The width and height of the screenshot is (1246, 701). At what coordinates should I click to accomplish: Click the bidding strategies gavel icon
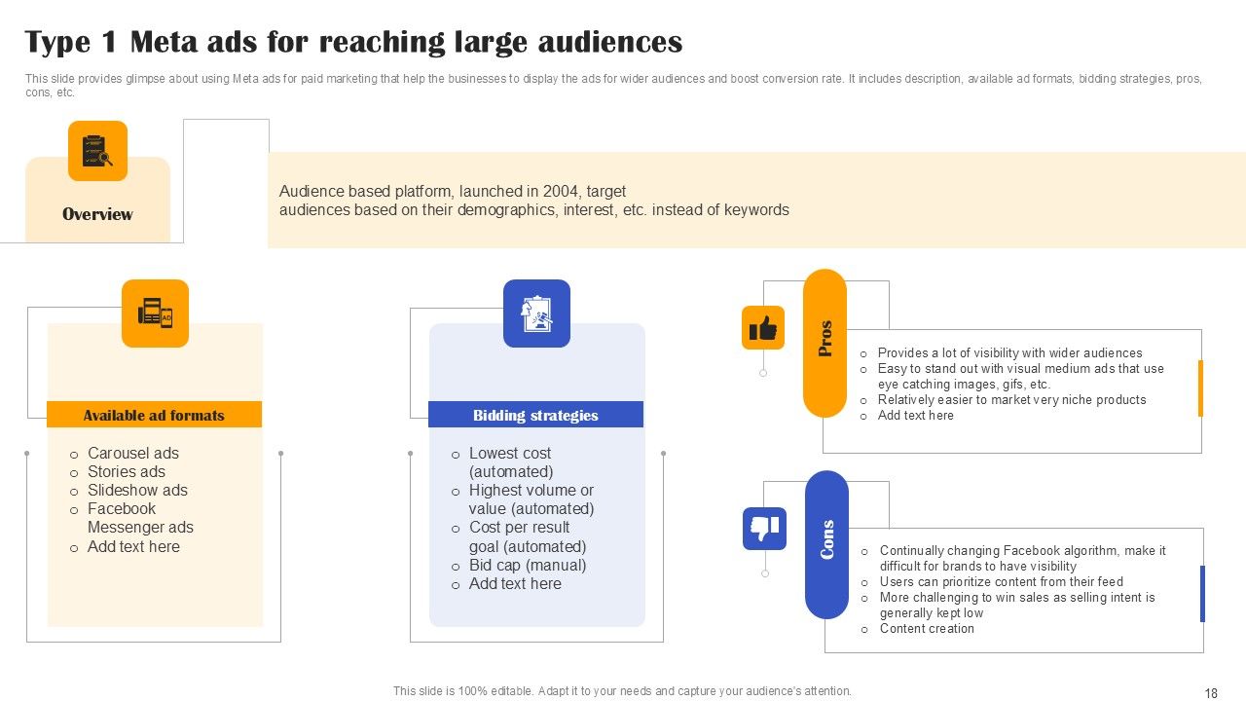pos(536,314)
